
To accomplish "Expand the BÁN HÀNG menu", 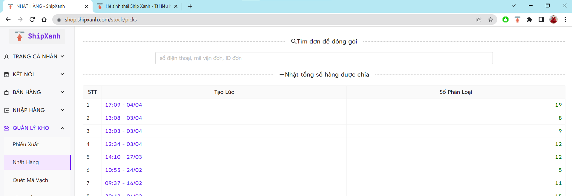I will pos(35,92).
